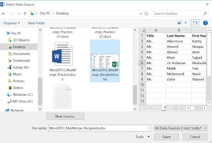Click file list scroll down arrow
Image resolution: width=212 pixels, height=143 pixels.
135,109
